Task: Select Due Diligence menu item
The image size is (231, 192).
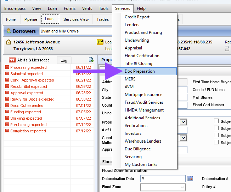Action: click(145, 149)
